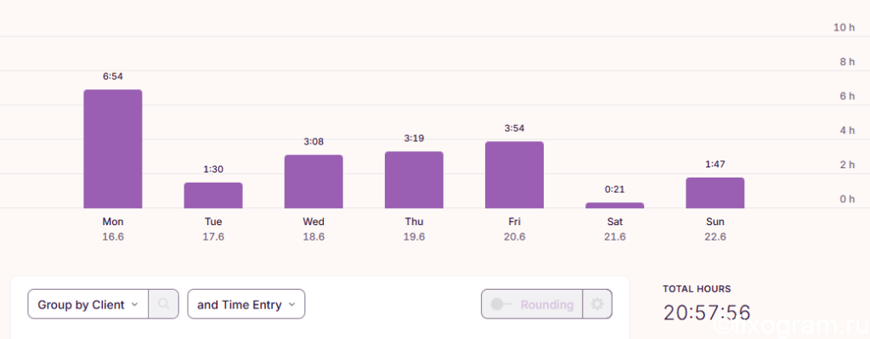The width and height of the screenshot is (870, 339).
Task: Select the Friday 3:54 bar
Action: (x=514, y=175)
